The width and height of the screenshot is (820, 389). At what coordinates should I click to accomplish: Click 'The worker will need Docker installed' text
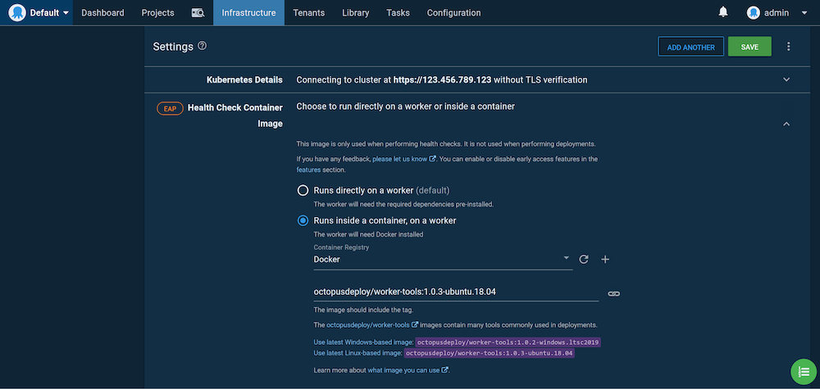tap(368, 234)
